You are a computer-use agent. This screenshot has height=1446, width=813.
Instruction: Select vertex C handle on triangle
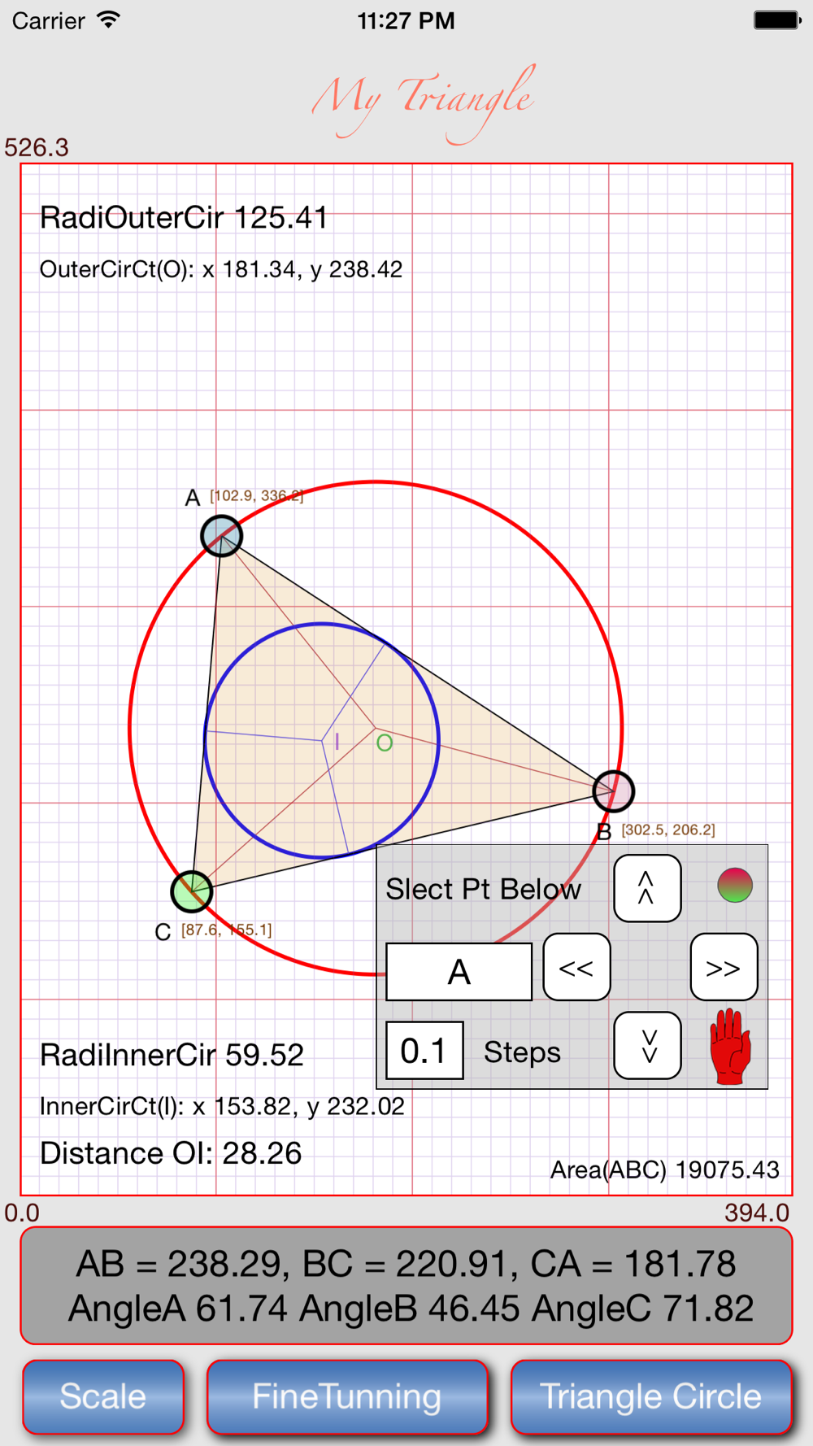(x=192, y=891)
